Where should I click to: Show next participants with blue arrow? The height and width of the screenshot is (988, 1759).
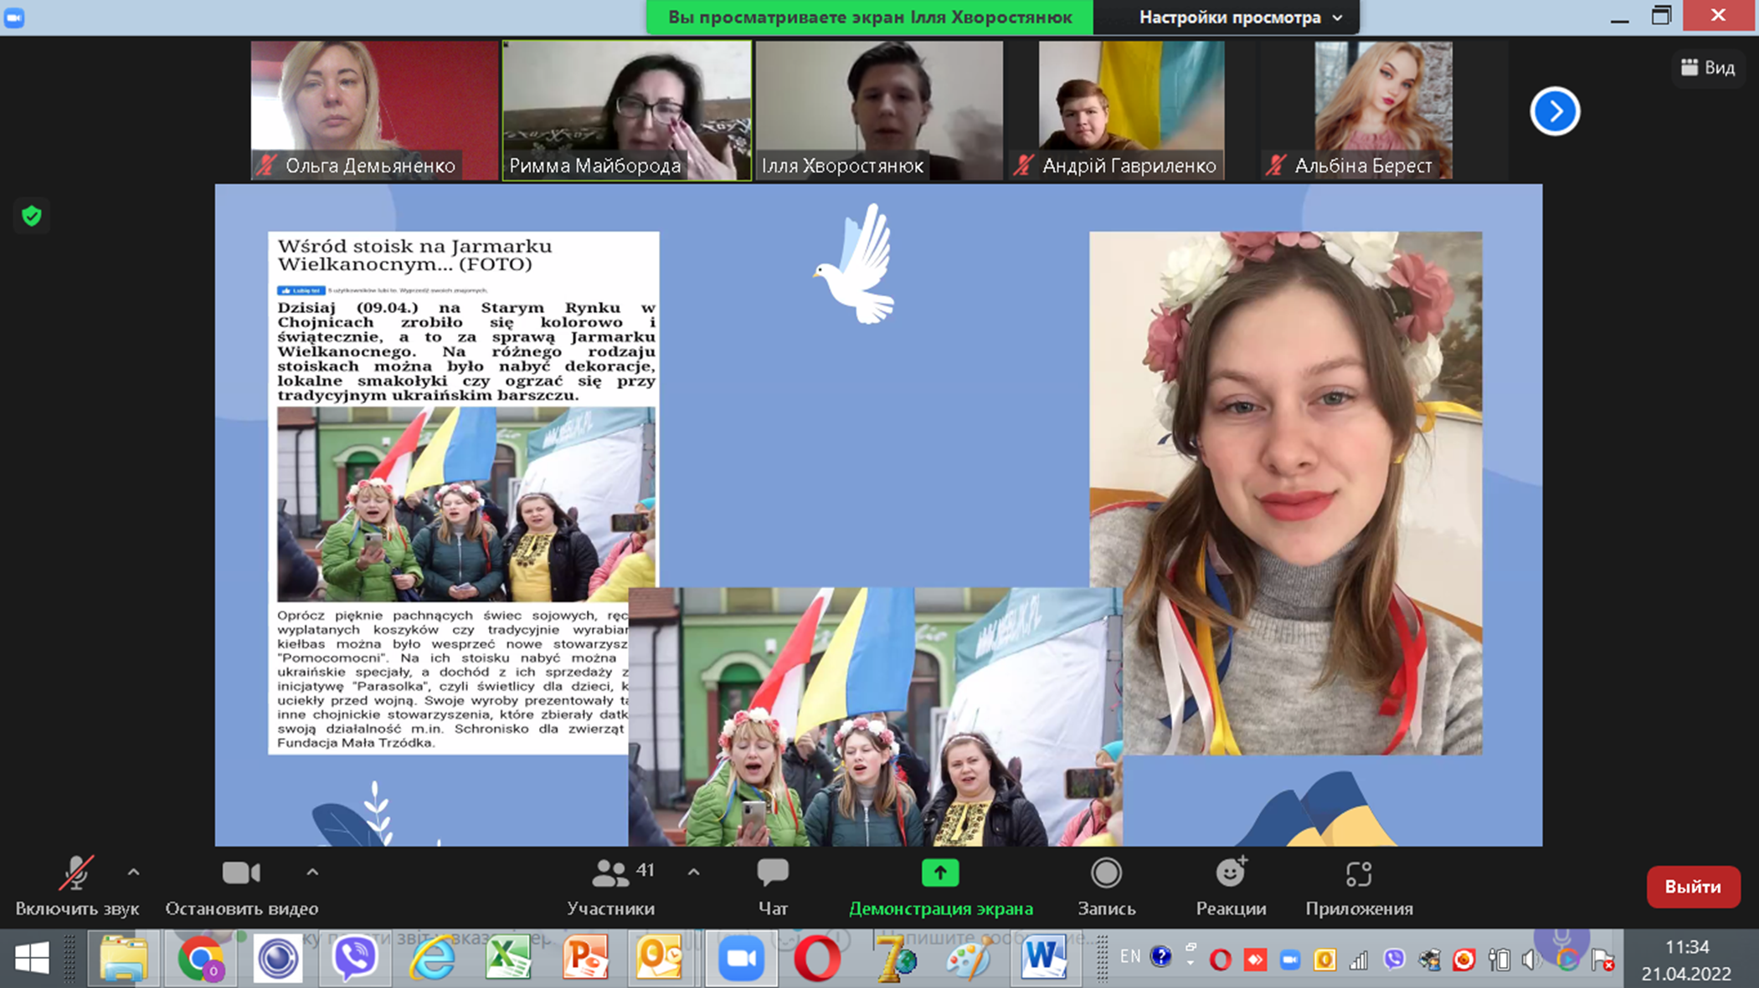click(1555, 110)
